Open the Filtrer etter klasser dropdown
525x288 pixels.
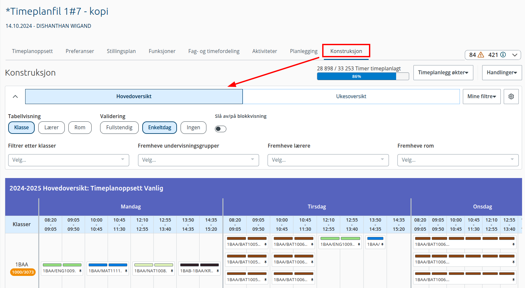pyautogui.click(x=69, y=160)
